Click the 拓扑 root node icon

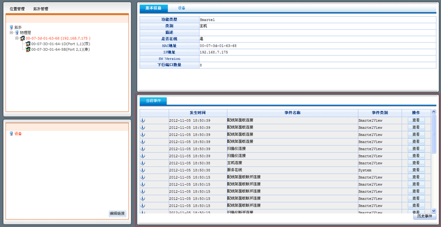11,27
